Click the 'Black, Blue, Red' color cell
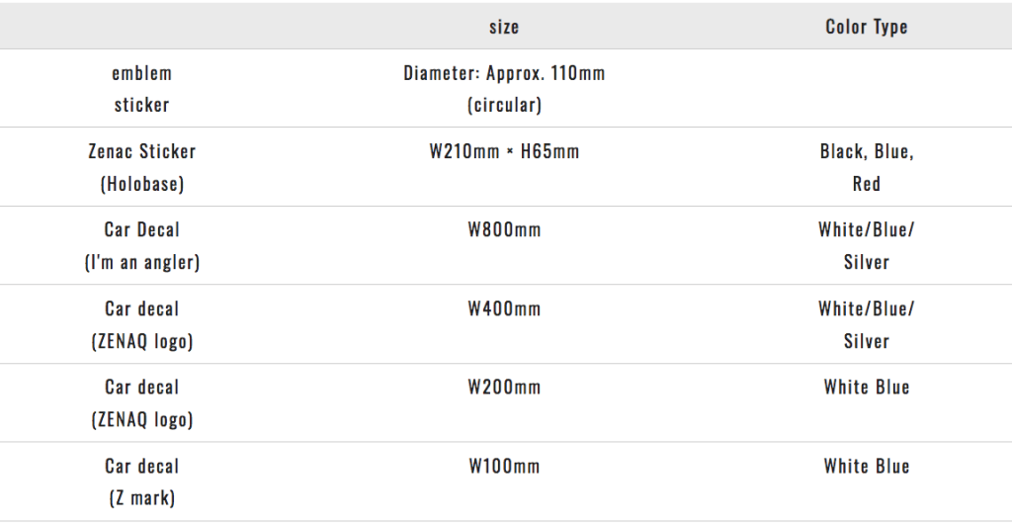Screen dimensions: 1012x525 (866, 167)
